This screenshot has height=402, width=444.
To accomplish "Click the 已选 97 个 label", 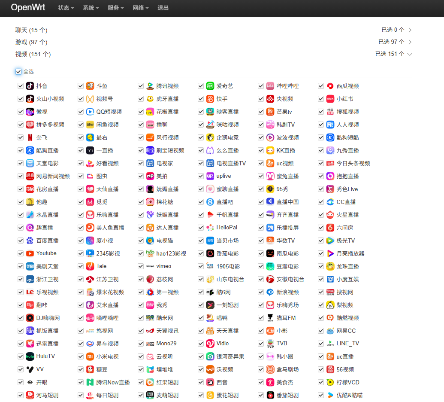I will coord(391,42).
